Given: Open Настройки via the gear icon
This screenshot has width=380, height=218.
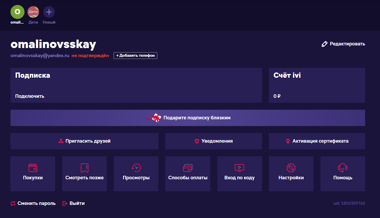Looking at the screenshot, I should click(291, 168).
